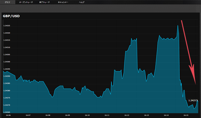Screen dimensions: 201x118
Task: Open the オープントレード tab
Action: (26, 2)
